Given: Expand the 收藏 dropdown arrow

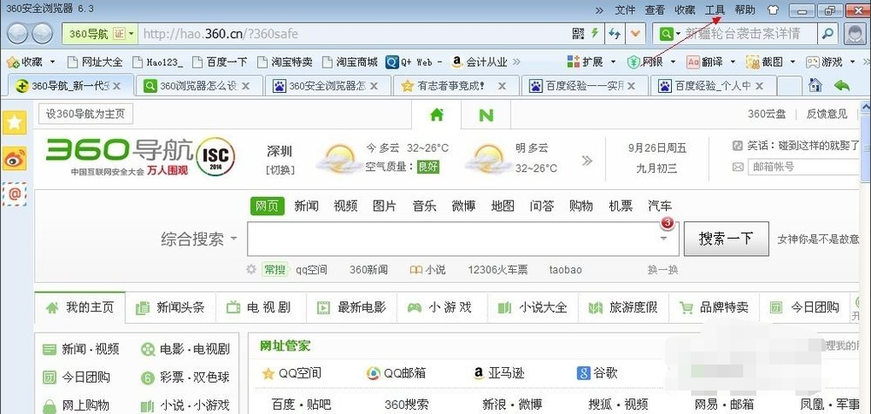Looking at the screenshot, I should pyautogui.click(x=52, y=62).
